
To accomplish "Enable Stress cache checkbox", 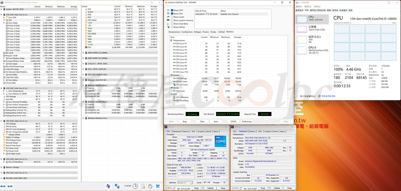I will (x=172, y=17).
